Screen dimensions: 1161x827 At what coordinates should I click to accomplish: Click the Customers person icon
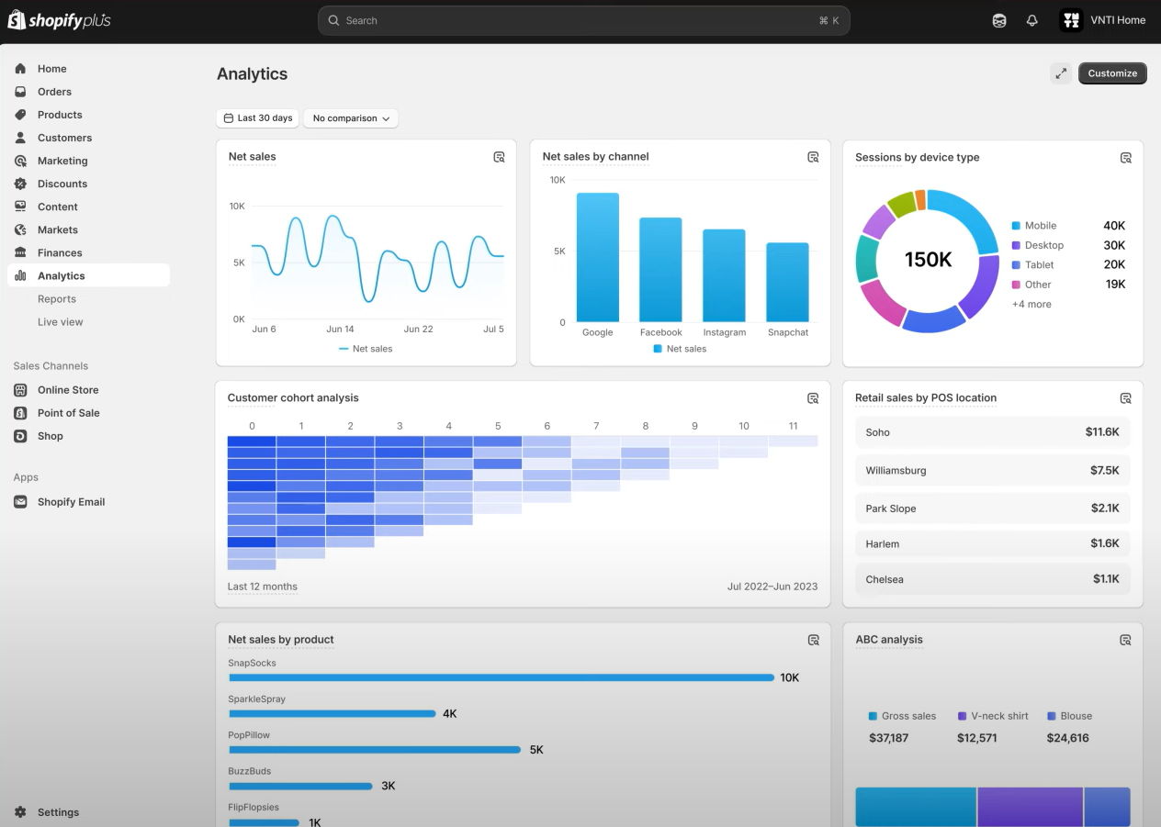pyautogui.click(x=20, y=138)
